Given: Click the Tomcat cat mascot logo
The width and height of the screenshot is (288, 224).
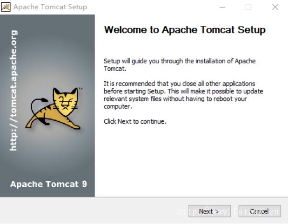Looking at the screenshot, I should (54, 108).
